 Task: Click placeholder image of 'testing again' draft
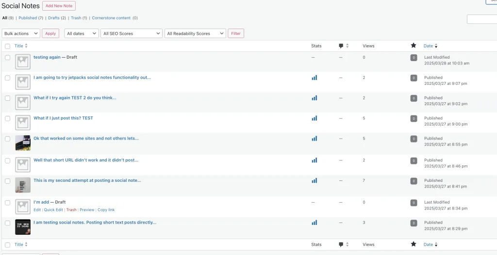click(x=23, y=62)
